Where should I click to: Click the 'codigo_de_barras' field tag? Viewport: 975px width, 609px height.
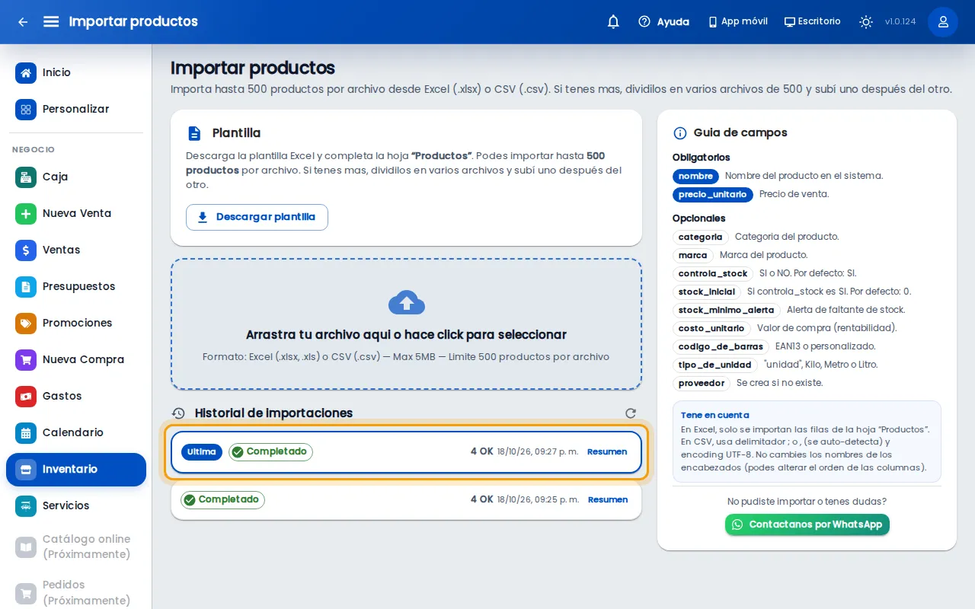(x=721, y=346)
